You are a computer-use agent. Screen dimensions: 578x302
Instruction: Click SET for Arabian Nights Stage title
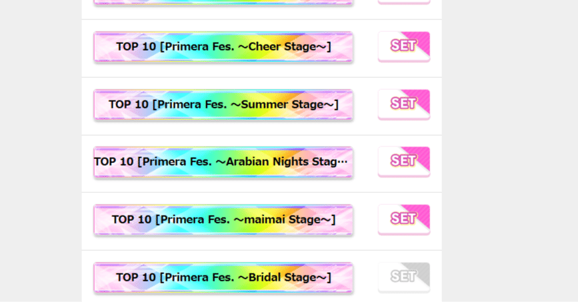tap(403, 162)
